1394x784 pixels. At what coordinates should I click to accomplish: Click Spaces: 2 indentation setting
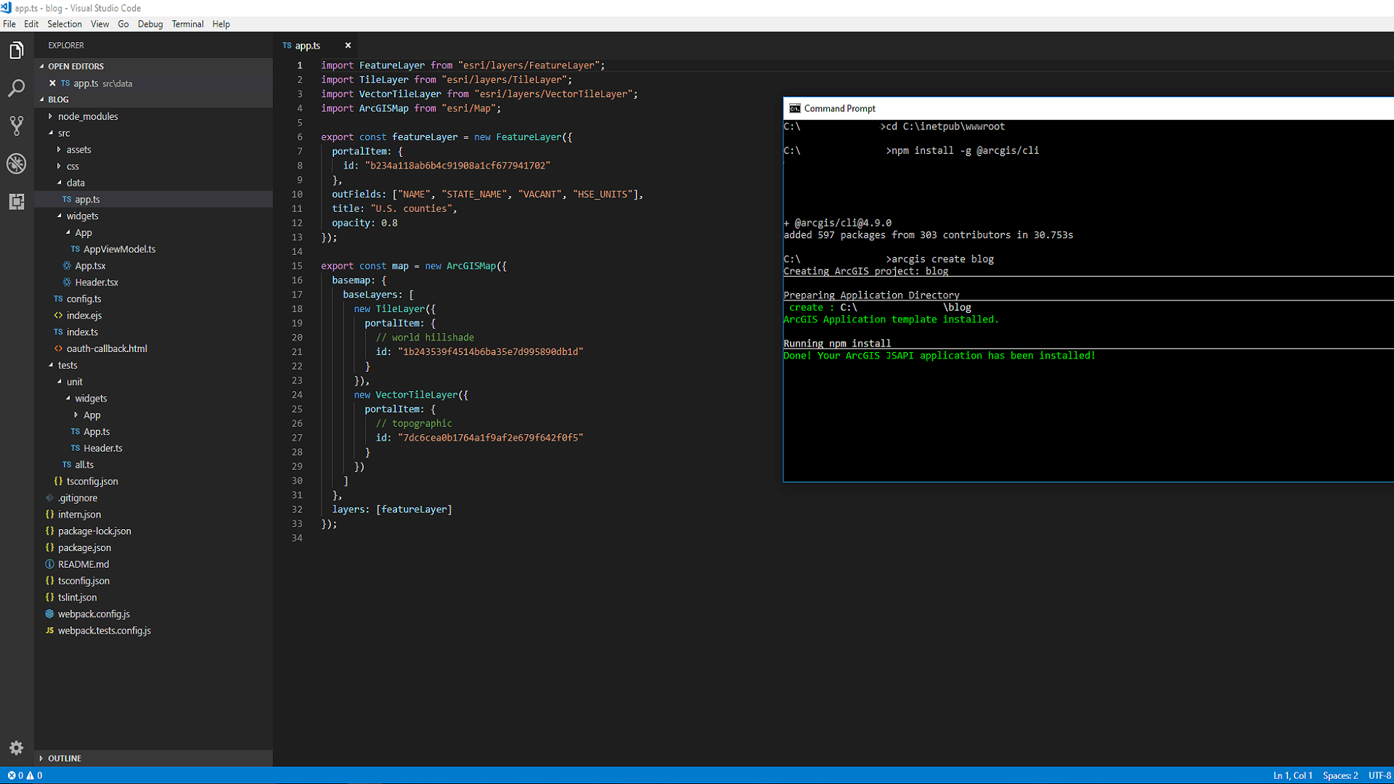(x=1340, y=775)
